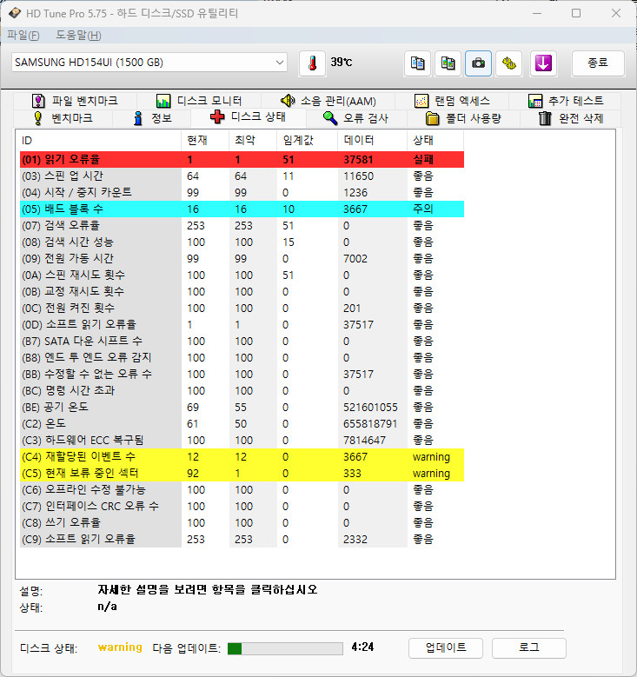Image resolution: width=637 pixels, height=677 pixels.
Task: Open options via the yellow gears icon
Action: click(x=508, y=63)
